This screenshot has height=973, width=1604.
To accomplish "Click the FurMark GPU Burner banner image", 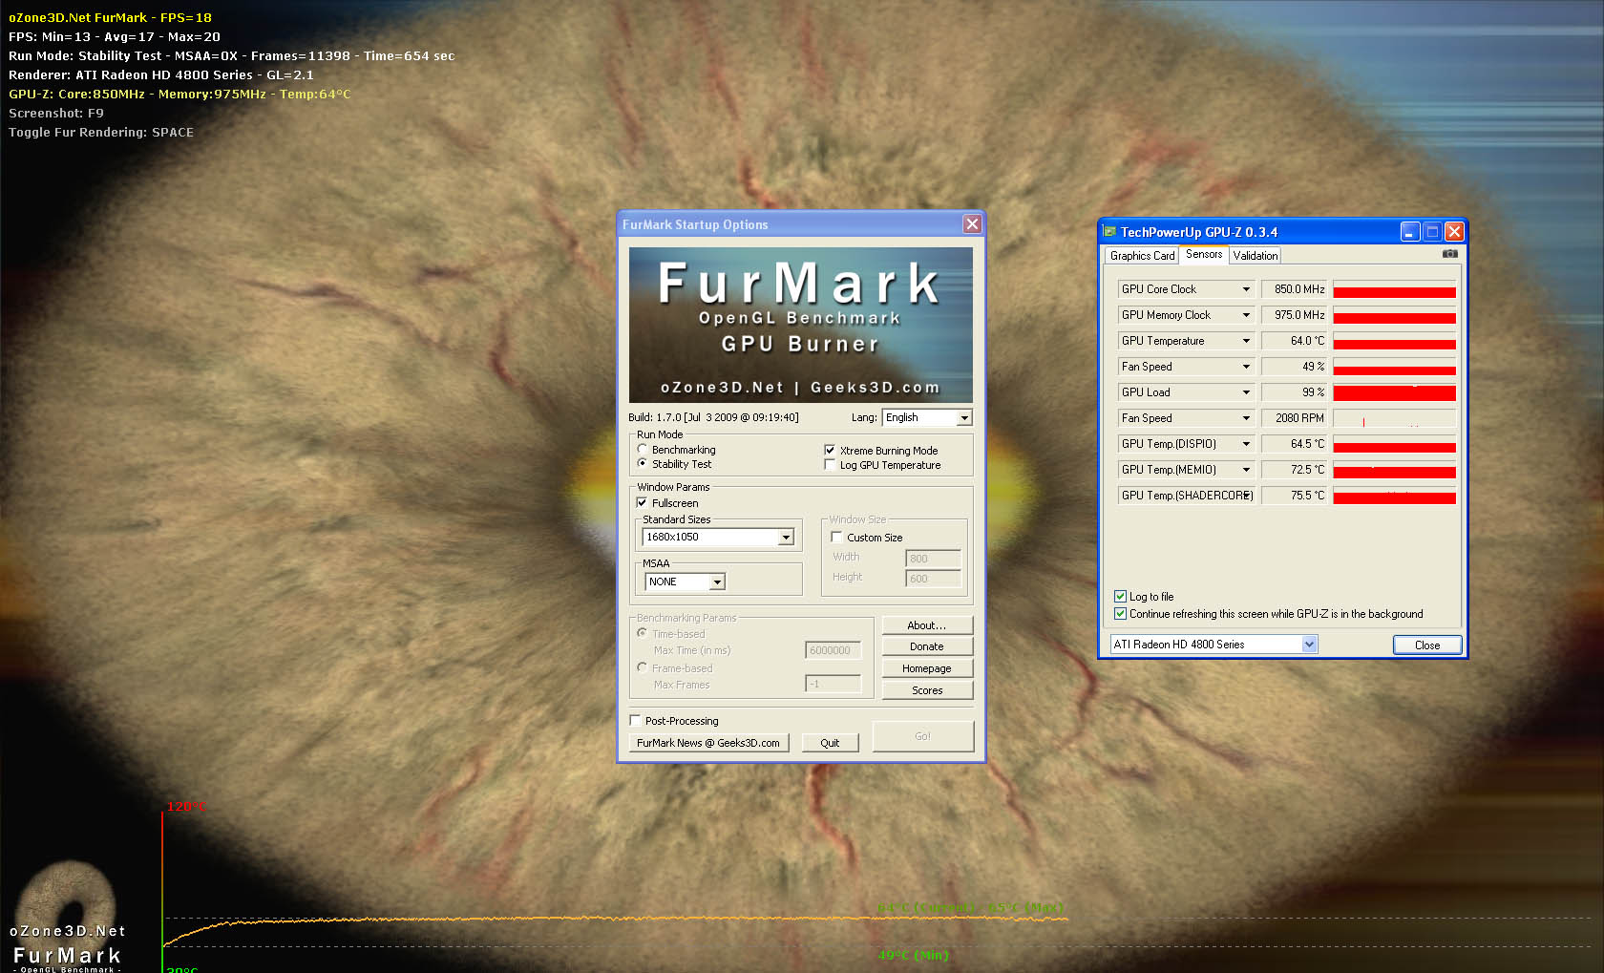I will coord(801,325).
